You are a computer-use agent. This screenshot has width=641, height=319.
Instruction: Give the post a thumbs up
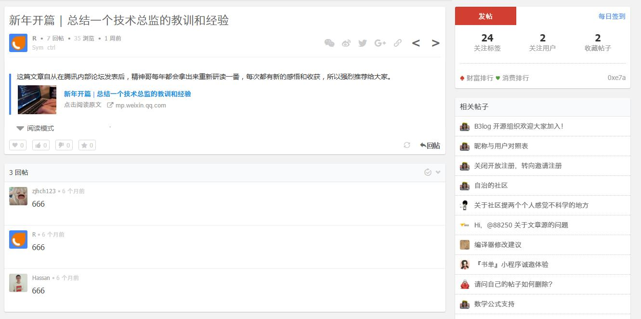pos(40,145)
